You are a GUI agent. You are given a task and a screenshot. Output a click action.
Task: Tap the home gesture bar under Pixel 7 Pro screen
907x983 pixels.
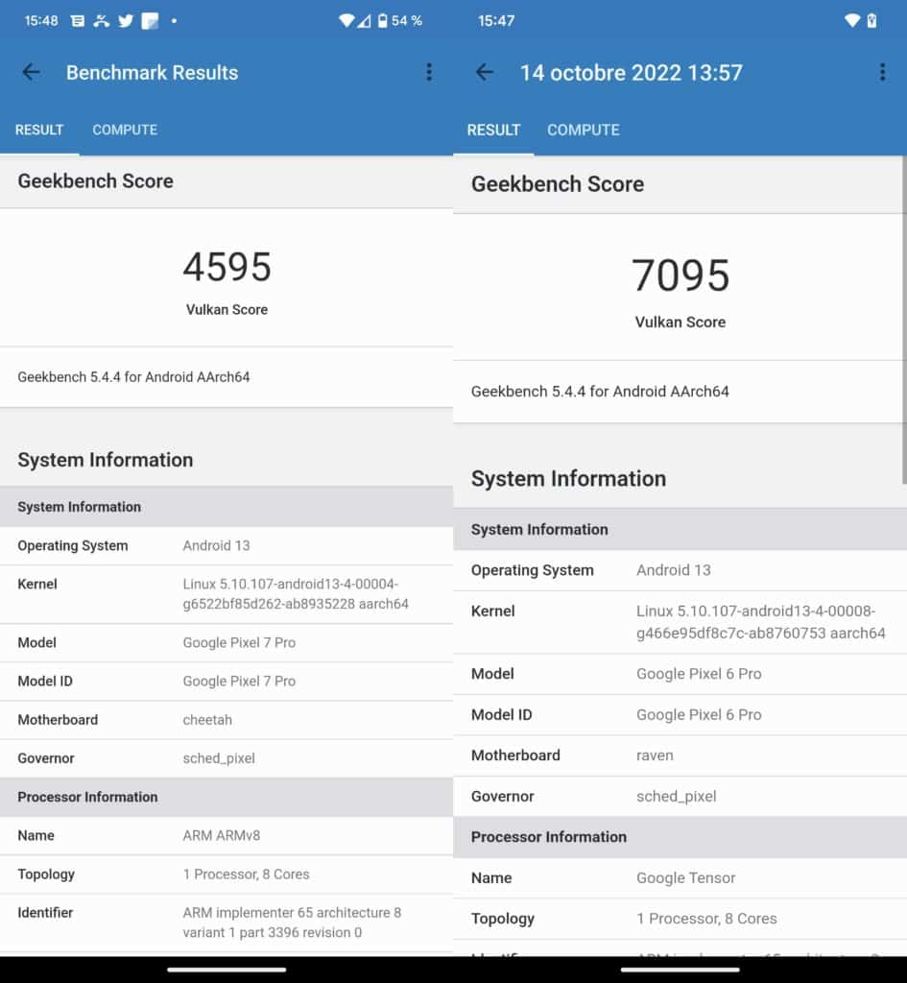tap(227, 970)
